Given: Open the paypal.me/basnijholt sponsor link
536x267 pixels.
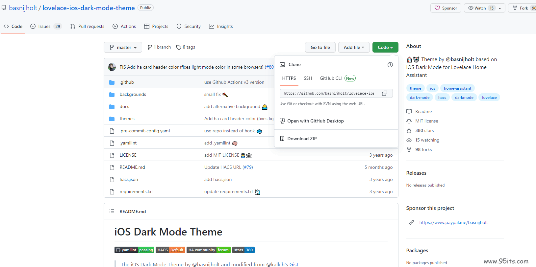Looking at the screenshot, I should [x=453, y=223].
